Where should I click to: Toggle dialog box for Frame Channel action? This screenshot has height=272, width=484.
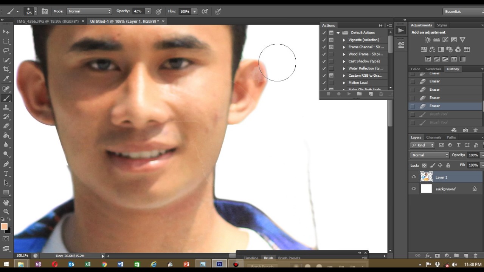coord(331,47)
